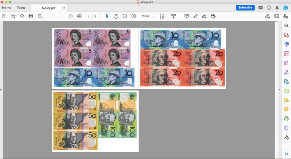Open green Request Signatures sidebar tool
The height and width of the screenshot is (159, 291).
click(x=286, y=81)
